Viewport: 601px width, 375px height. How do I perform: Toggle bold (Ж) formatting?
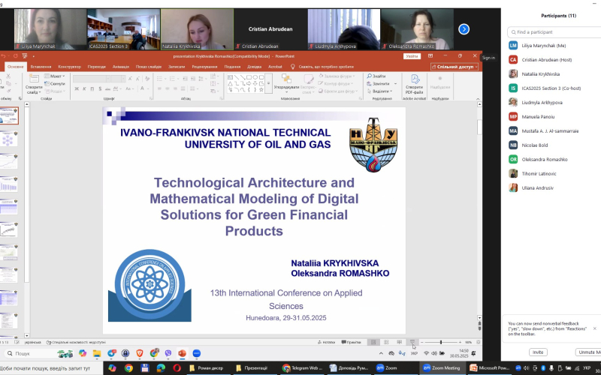(x=77, y=88)
